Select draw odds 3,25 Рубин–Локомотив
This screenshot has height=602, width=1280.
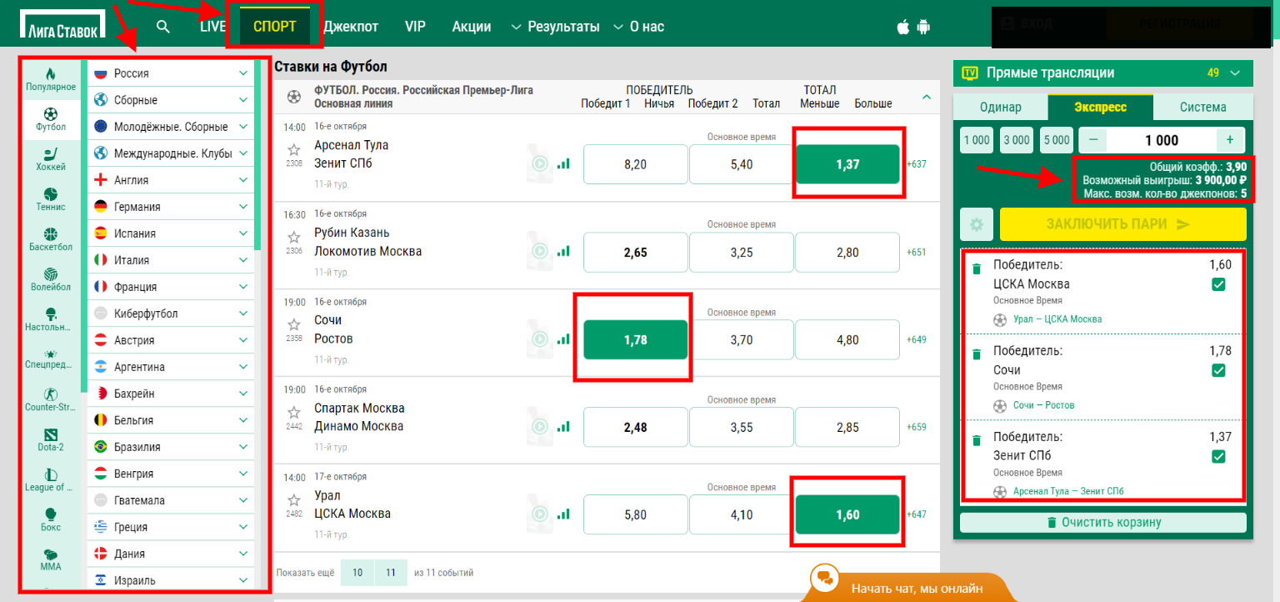click(742, 252)
